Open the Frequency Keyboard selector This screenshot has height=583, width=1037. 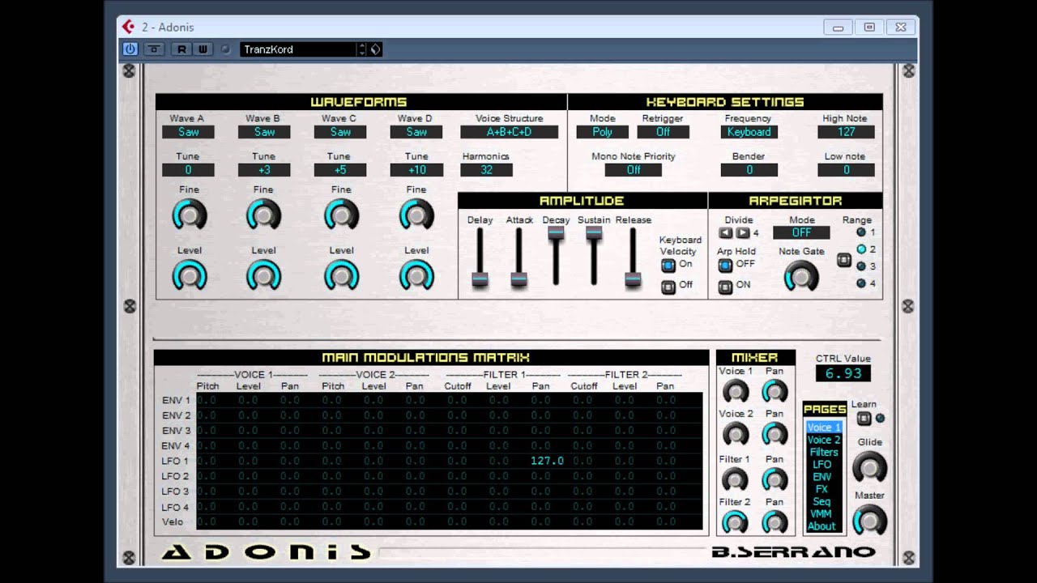click(749, 132)
